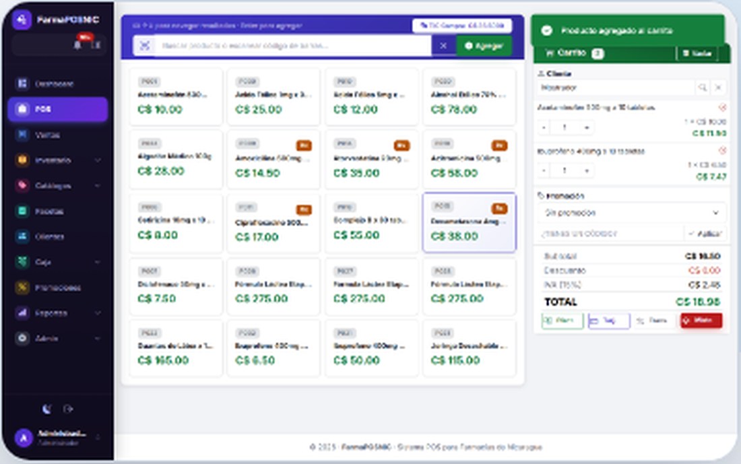Click the red payment button below TOTAL
Viewport: 741px width, 464px height.
(x=701, y=321)
